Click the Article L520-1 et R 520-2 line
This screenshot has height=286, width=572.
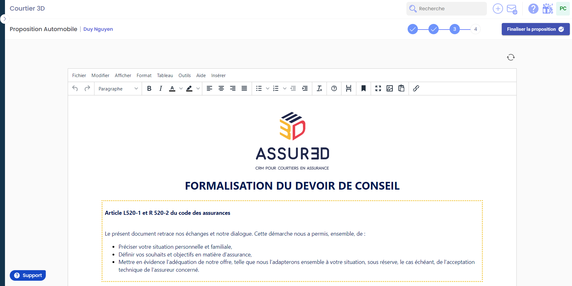pyautogui.click(x=167, y=213)
